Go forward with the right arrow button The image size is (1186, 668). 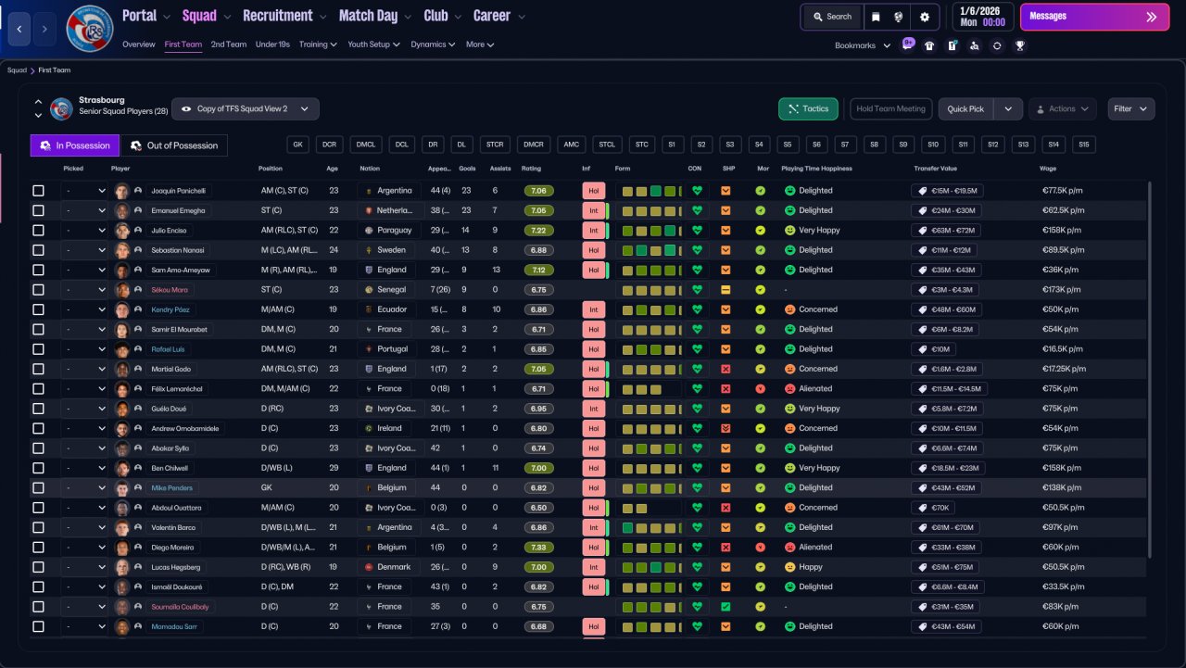click(x=45, y=29)
